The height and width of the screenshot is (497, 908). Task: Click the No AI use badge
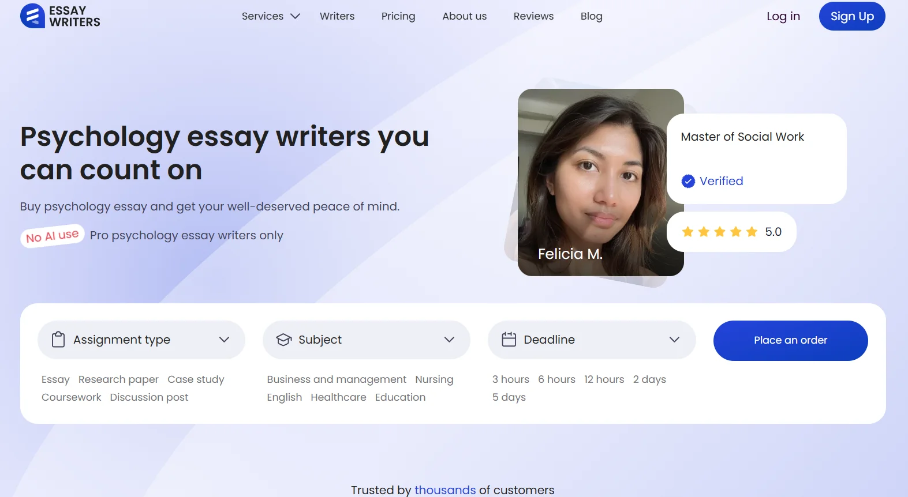coord(53,236)
